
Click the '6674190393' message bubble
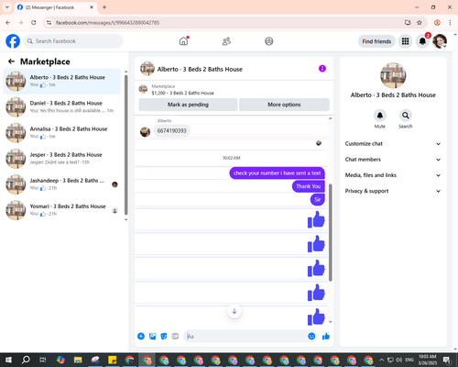[171, 131]
